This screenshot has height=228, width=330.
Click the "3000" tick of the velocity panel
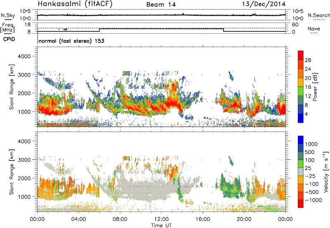[24, 160]
